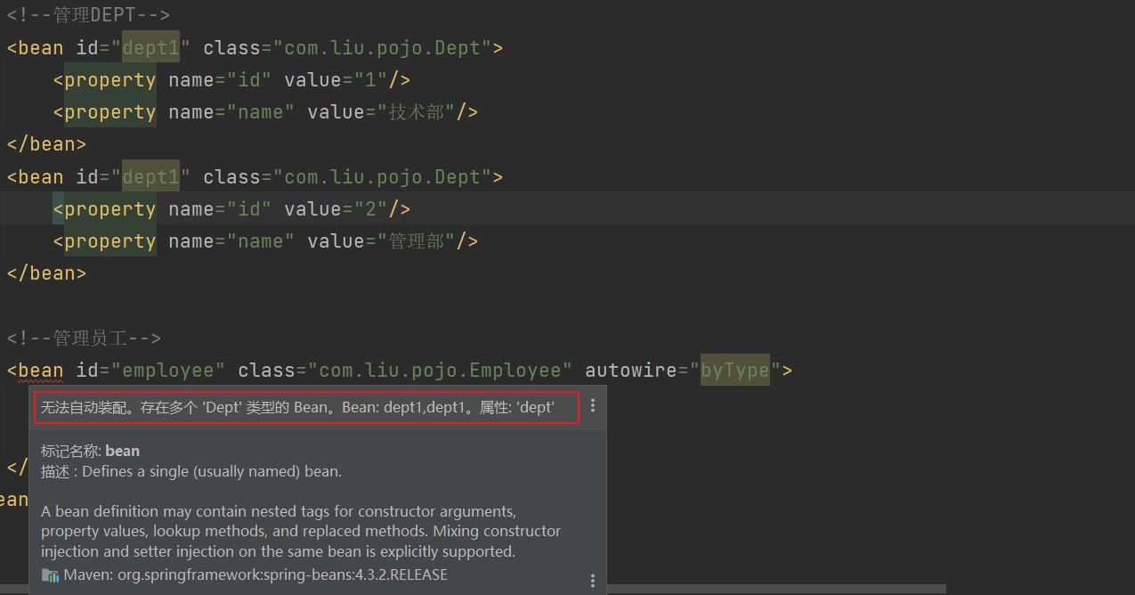Open more actions beside the autowire error message
This screenshot has width=1135, height=595.
click(593, 406)
